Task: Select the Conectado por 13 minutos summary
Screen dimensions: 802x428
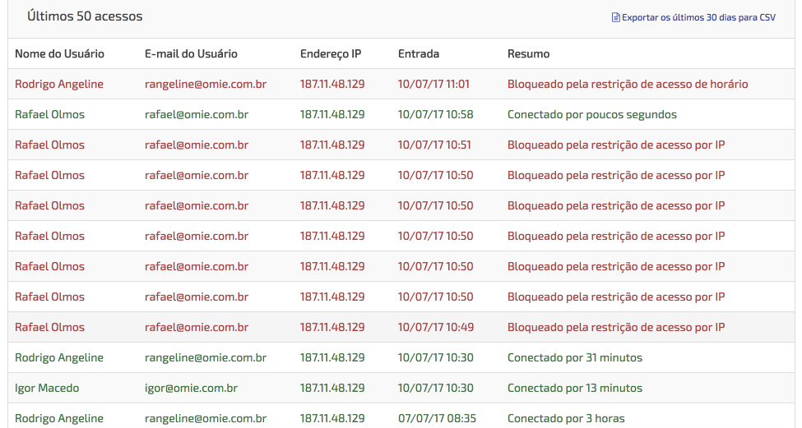Action: coord(575,388)
